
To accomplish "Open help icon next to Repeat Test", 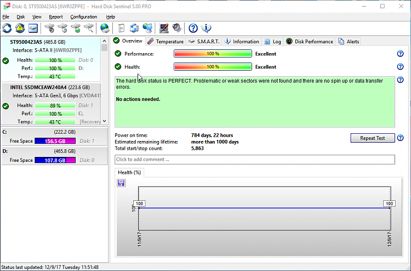I will (x=400, y=138).
